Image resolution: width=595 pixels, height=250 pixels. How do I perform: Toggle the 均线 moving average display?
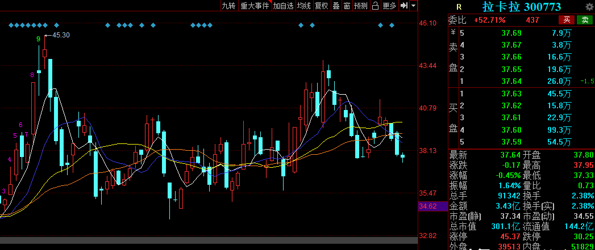coord(304,6)
